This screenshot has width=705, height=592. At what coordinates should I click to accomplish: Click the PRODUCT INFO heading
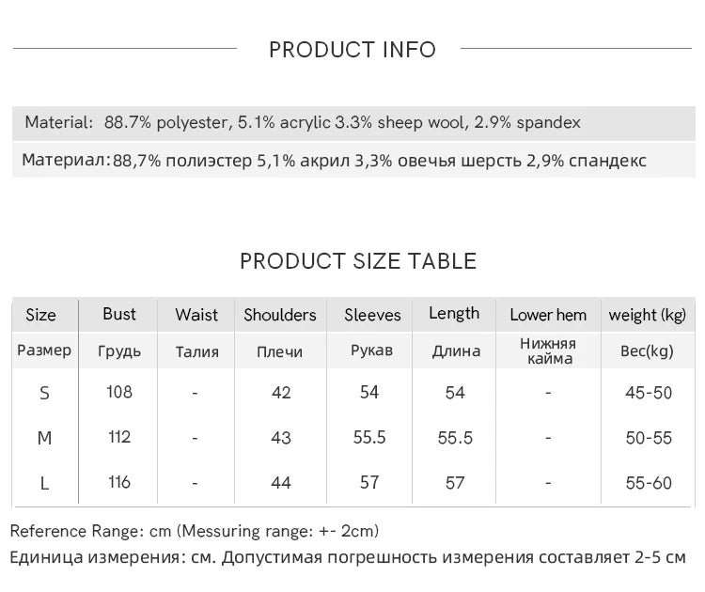coord(352,50)
